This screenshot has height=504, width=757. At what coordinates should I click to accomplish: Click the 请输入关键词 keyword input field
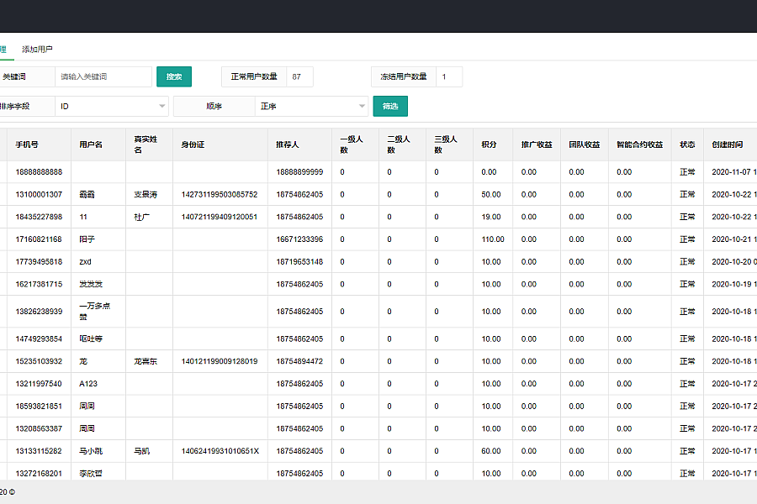point(103,76)
